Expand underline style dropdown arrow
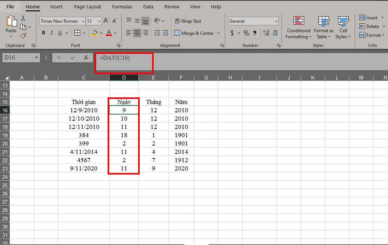Viewport: 388px width, 245px height. click(x=67, y=33)
